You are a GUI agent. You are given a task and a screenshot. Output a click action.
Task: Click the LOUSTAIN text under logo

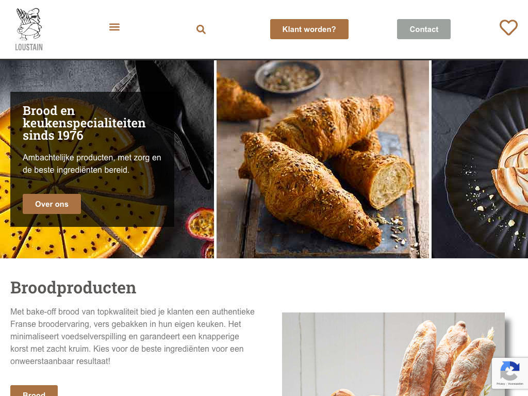[x=29, y=47]
